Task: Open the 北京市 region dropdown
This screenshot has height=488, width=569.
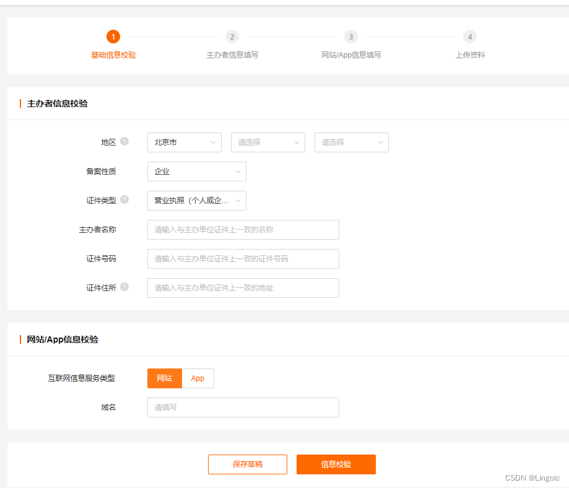Action: click(184, 142)
